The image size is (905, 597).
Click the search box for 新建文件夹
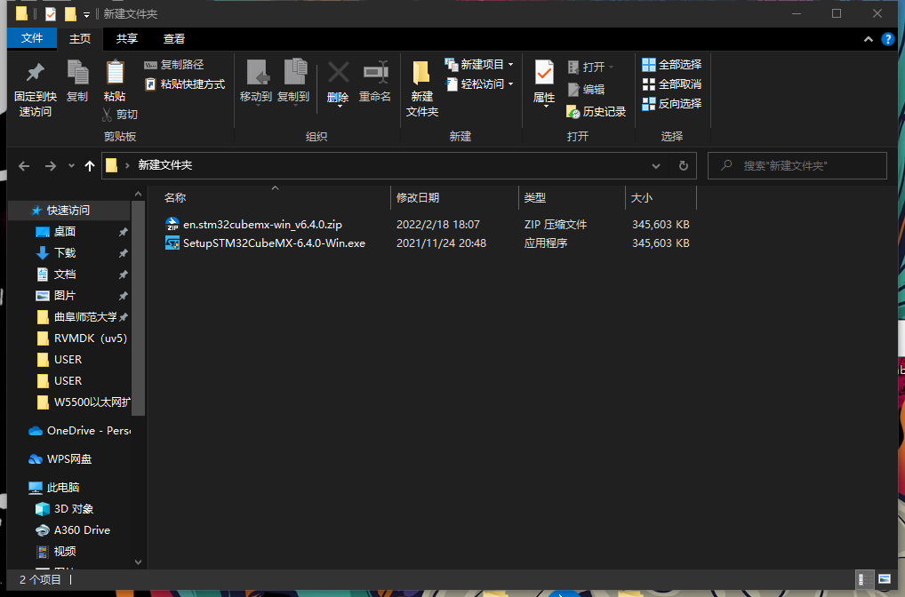797,166
